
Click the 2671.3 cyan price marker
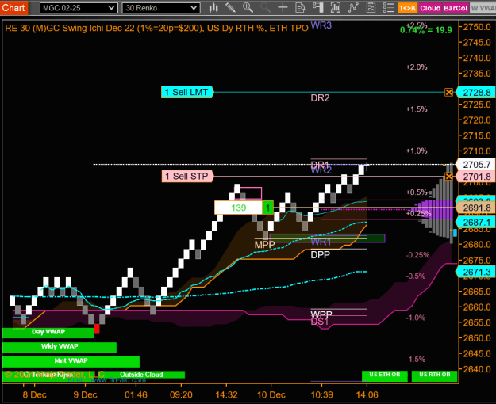pyautogui.click(x=476, y=272)
